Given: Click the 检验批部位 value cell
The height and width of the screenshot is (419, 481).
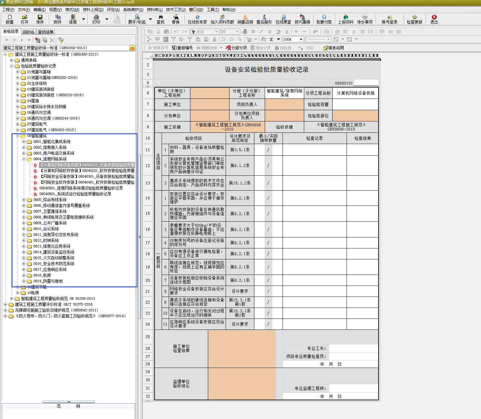Looking at the screenshot, I should (355, 116).
